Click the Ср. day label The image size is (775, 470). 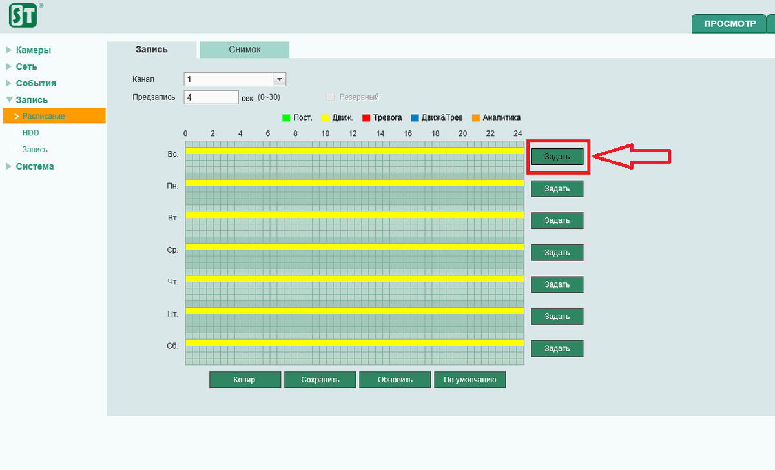172,250
